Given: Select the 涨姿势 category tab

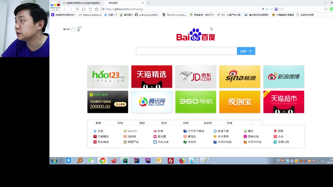Looking at the screenshot, I should click(208, 123).
